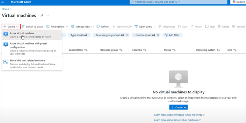Click the Open query label
The width and height of the screenshot is (246, 123).
click(x=146, y=27)
